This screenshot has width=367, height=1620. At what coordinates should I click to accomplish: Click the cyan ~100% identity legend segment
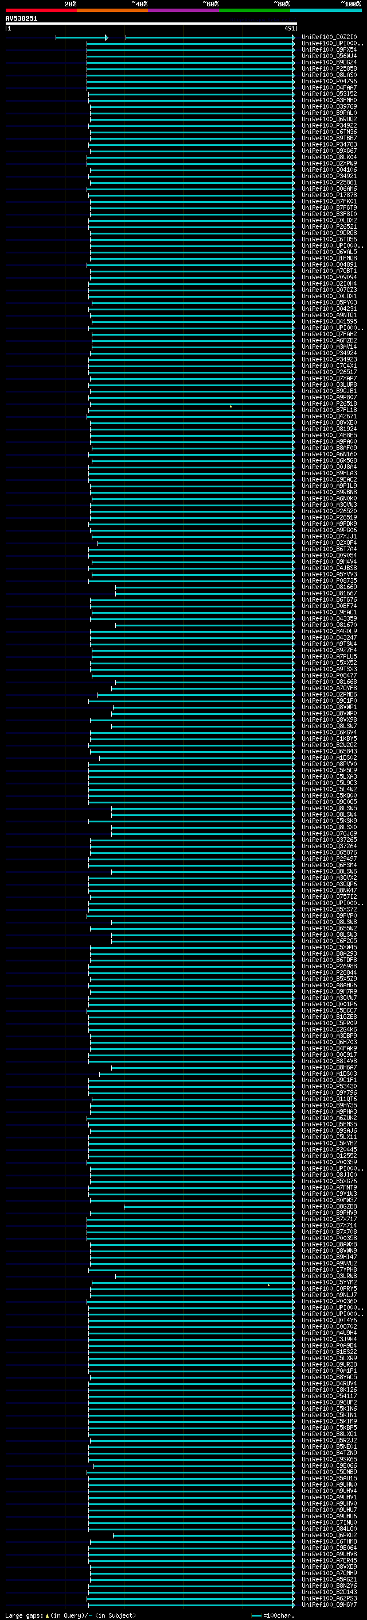coord(326,10)
